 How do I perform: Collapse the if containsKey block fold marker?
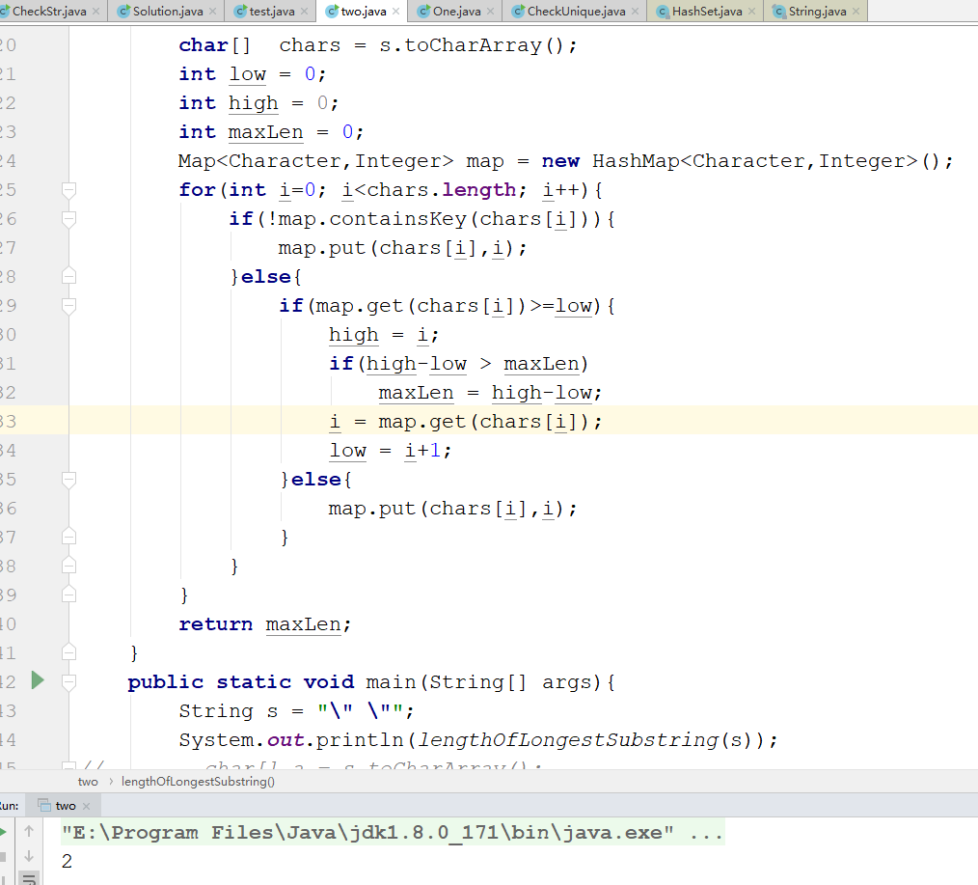[68, 218]
